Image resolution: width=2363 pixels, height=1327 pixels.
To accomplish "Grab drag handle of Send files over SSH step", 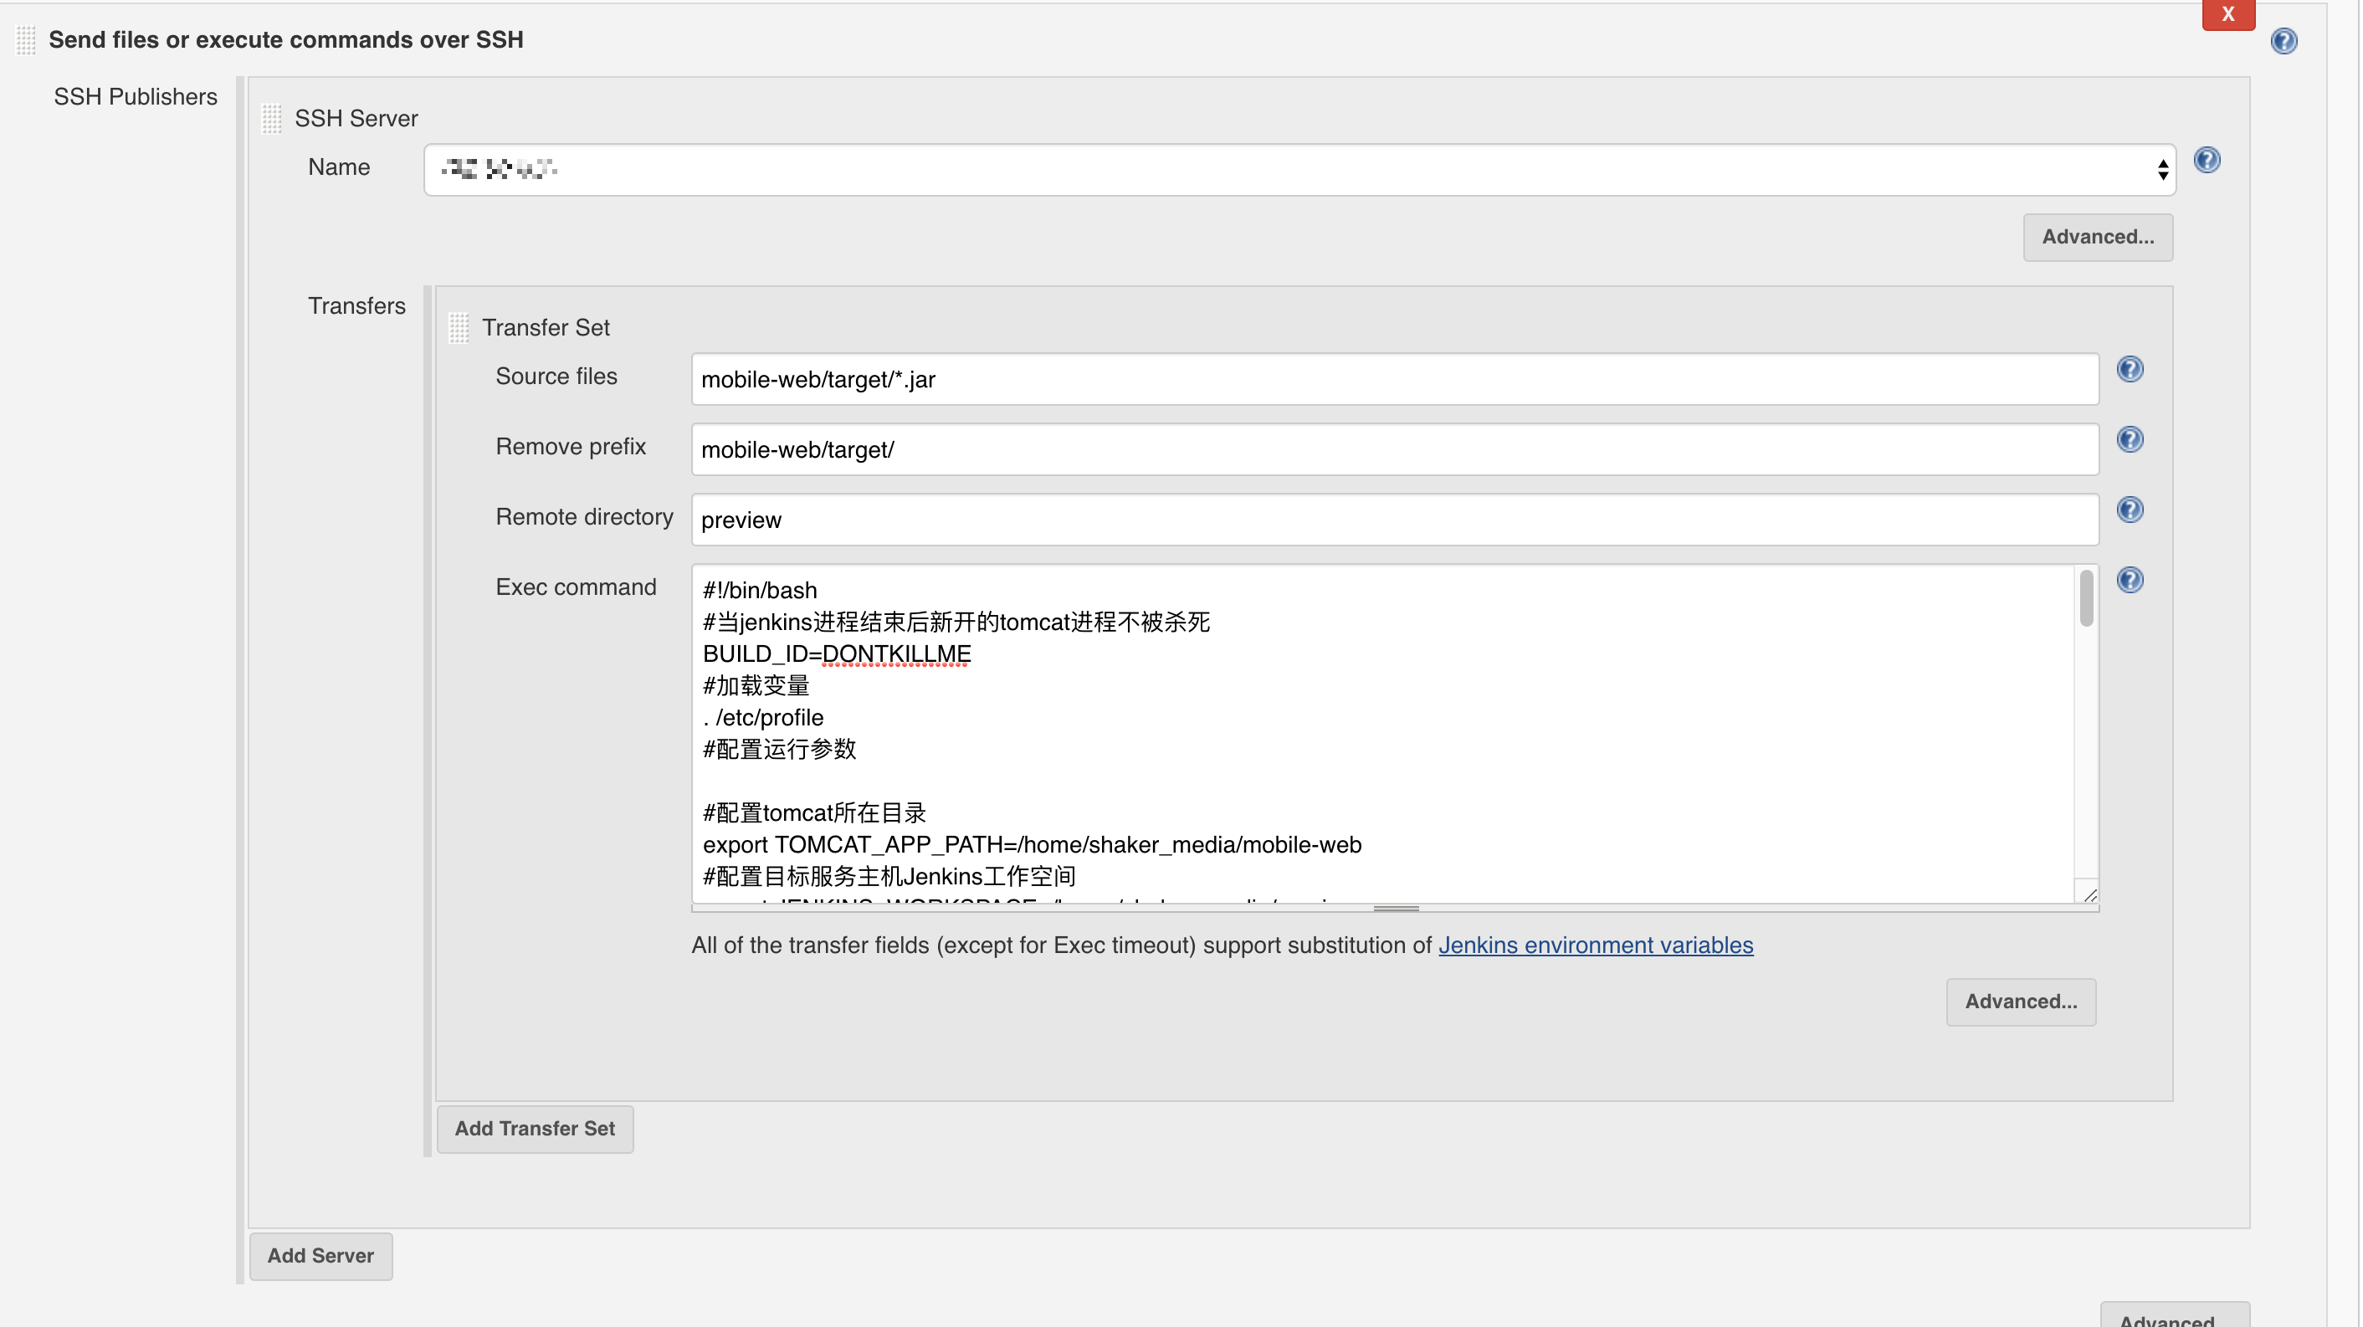I will [x=26, y=39].
